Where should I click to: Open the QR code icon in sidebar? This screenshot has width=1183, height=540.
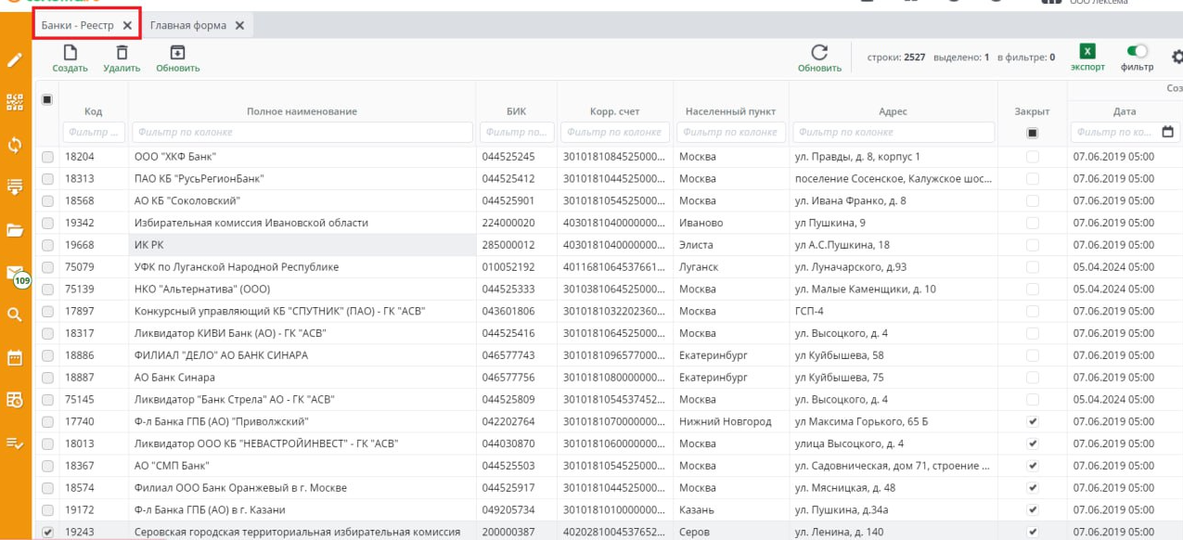[15, 101]
